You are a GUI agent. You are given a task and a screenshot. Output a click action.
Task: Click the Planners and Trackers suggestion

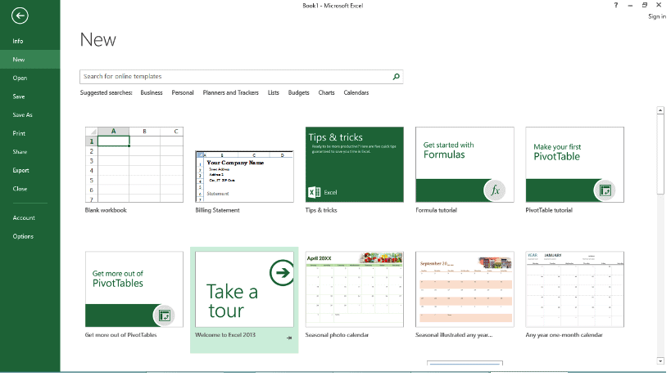[231, 92]
